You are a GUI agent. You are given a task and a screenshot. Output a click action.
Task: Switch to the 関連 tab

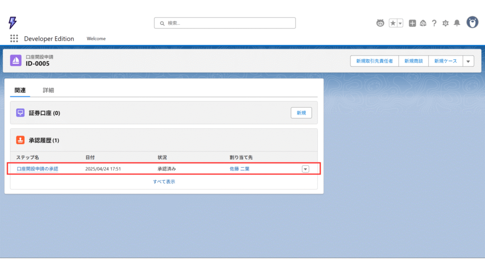click(20, 90)
